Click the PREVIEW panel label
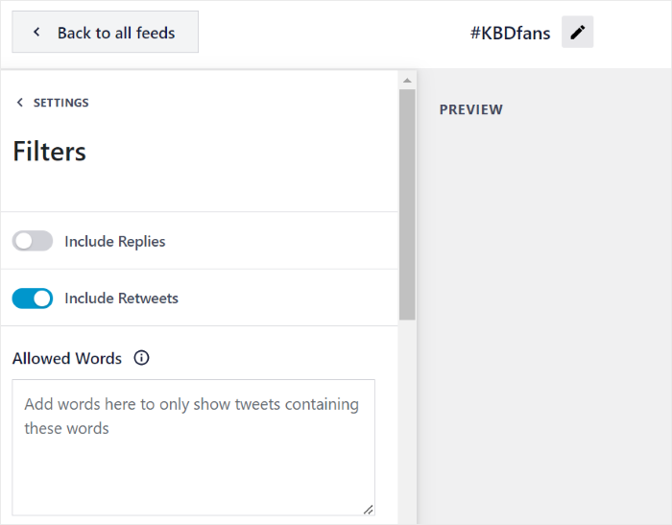This screenshot has height=525, width=672. coord(470,109)
